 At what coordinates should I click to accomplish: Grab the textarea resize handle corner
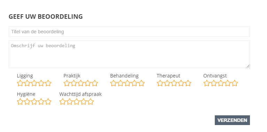coord(248,66)
